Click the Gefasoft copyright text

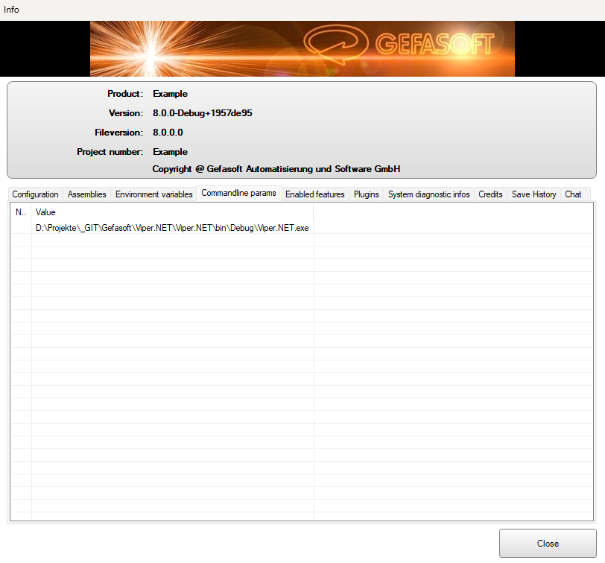click(276, 169)
